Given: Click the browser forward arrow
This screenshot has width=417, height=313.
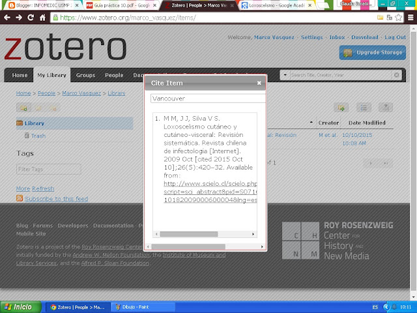Looking at the screenshot, I should click(19, 18).
